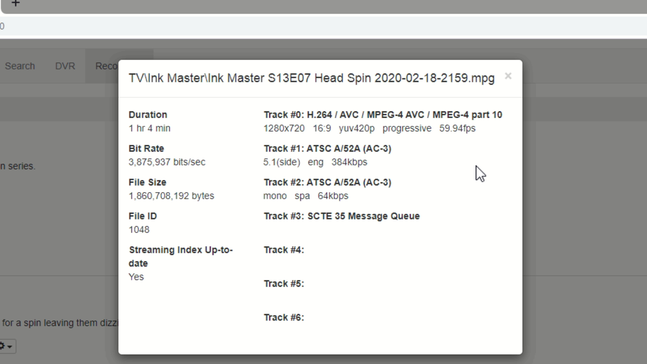Image resolution: width=647 pixels, height=364 pixels.
Task: Click the Ink Master S13E07 filename title
Action: click(x=311, y=78)
